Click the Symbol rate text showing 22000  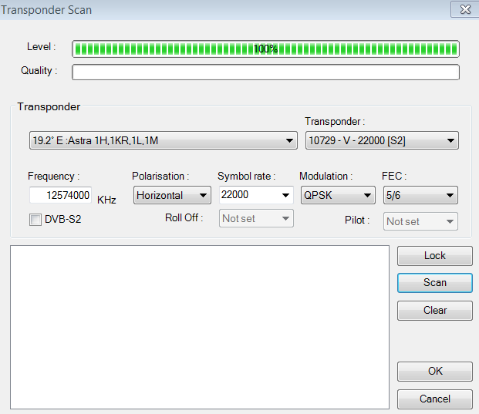pyautogui.click(x=247, y=195)
